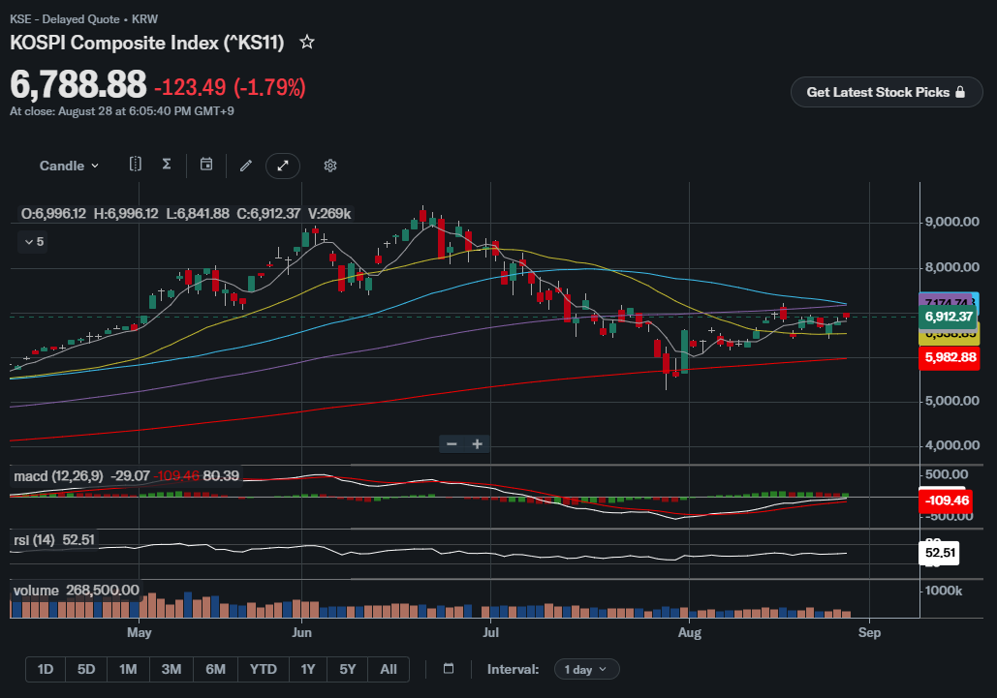This screenshot has width=997, height=698.
Task: Open the comparison tool icon
Action: pyautogui.click(x=136, y=165)
